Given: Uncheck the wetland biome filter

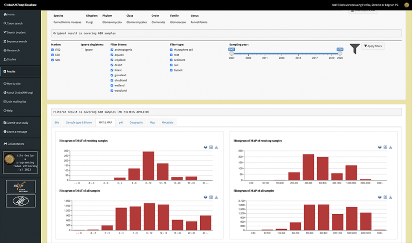Looking at the screenshot, I should 112,85.
